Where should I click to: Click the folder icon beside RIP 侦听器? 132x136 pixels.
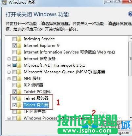pyautogui.click(x=19, y=85)
